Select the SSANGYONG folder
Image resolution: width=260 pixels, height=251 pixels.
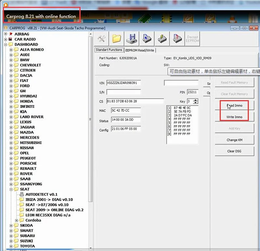pos(31,184)
